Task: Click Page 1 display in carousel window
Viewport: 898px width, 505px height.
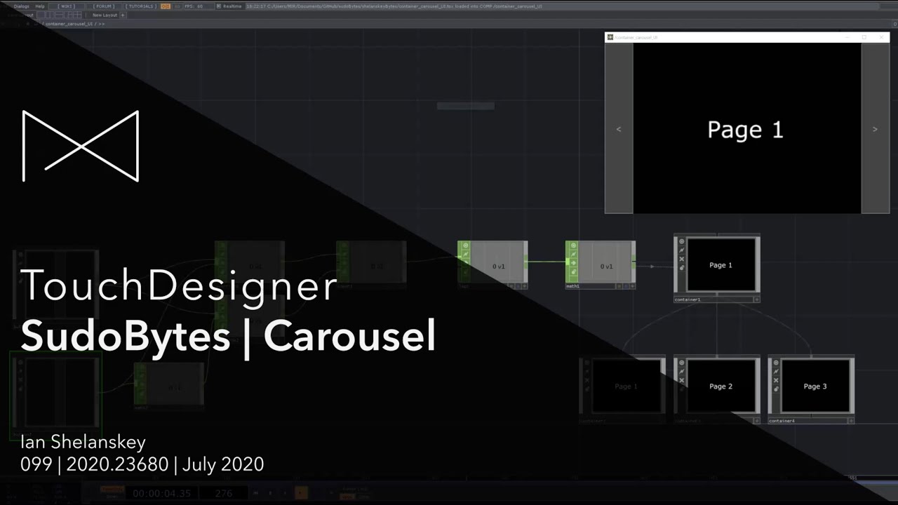Action: 746,128
